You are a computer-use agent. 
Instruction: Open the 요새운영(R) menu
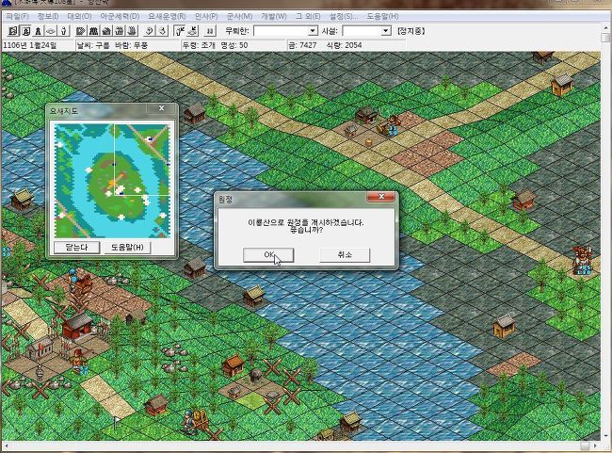click(167, 16)
